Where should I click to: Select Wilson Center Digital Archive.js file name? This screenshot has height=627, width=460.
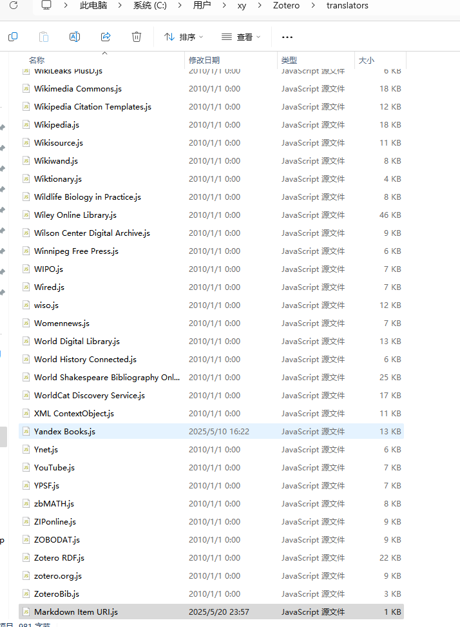[92, 233]
